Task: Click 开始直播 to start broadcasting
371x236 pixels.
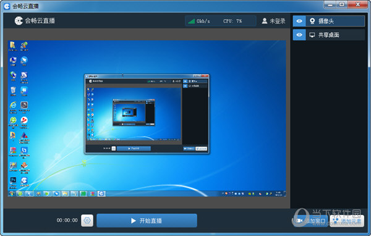Action: click(147, 221)
